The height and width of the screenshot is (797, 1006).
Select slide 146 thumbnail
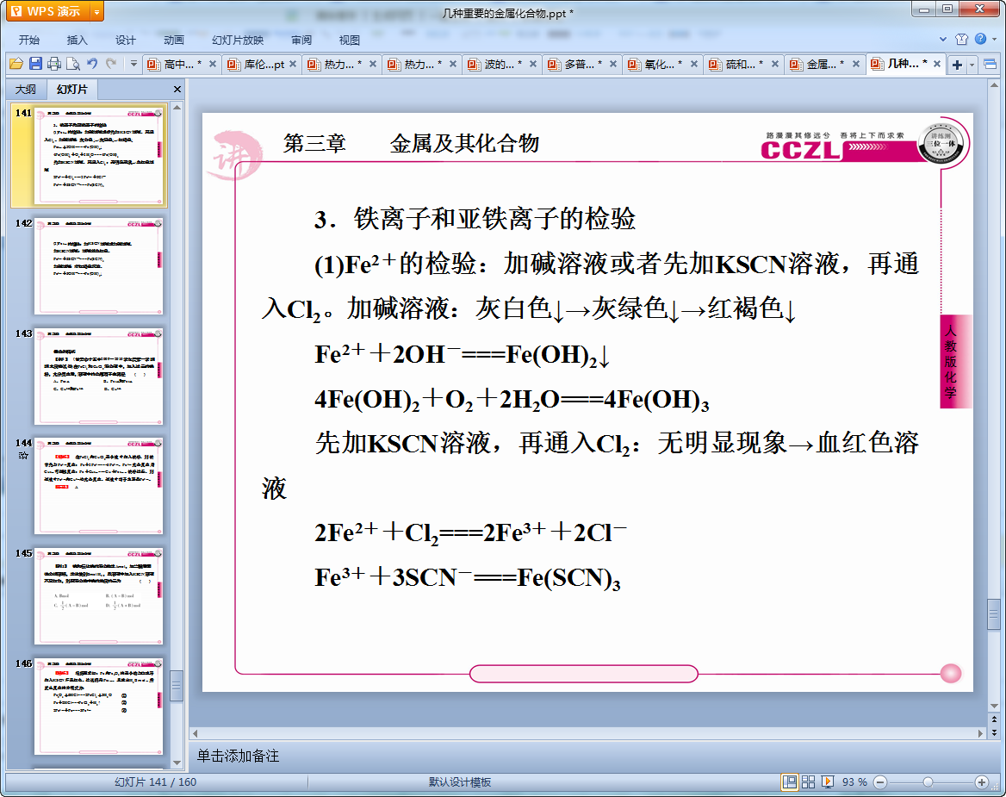click(99, 707)
